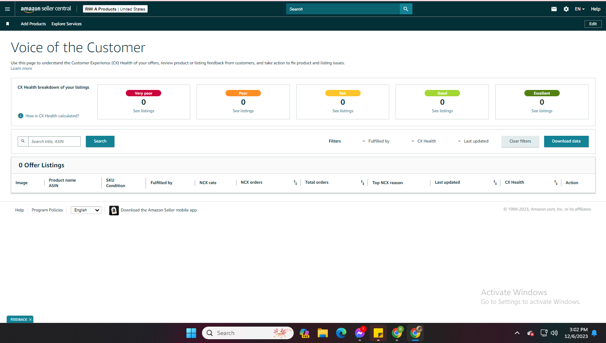This screenshot has height=343, width=606.
Task: Open the Learn more link
Action: [21, 69]
